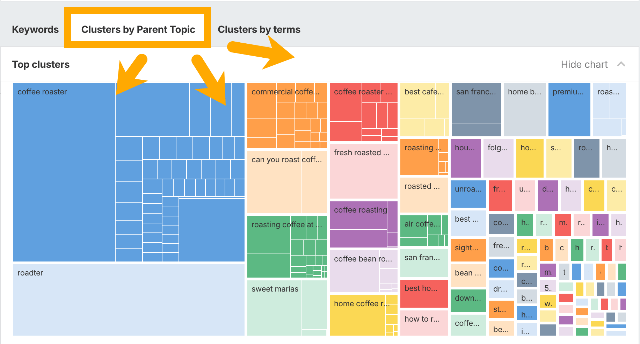Select the 'coffee roaster' blue cluster block
This screenshot has width=640, height=344.
64,172
